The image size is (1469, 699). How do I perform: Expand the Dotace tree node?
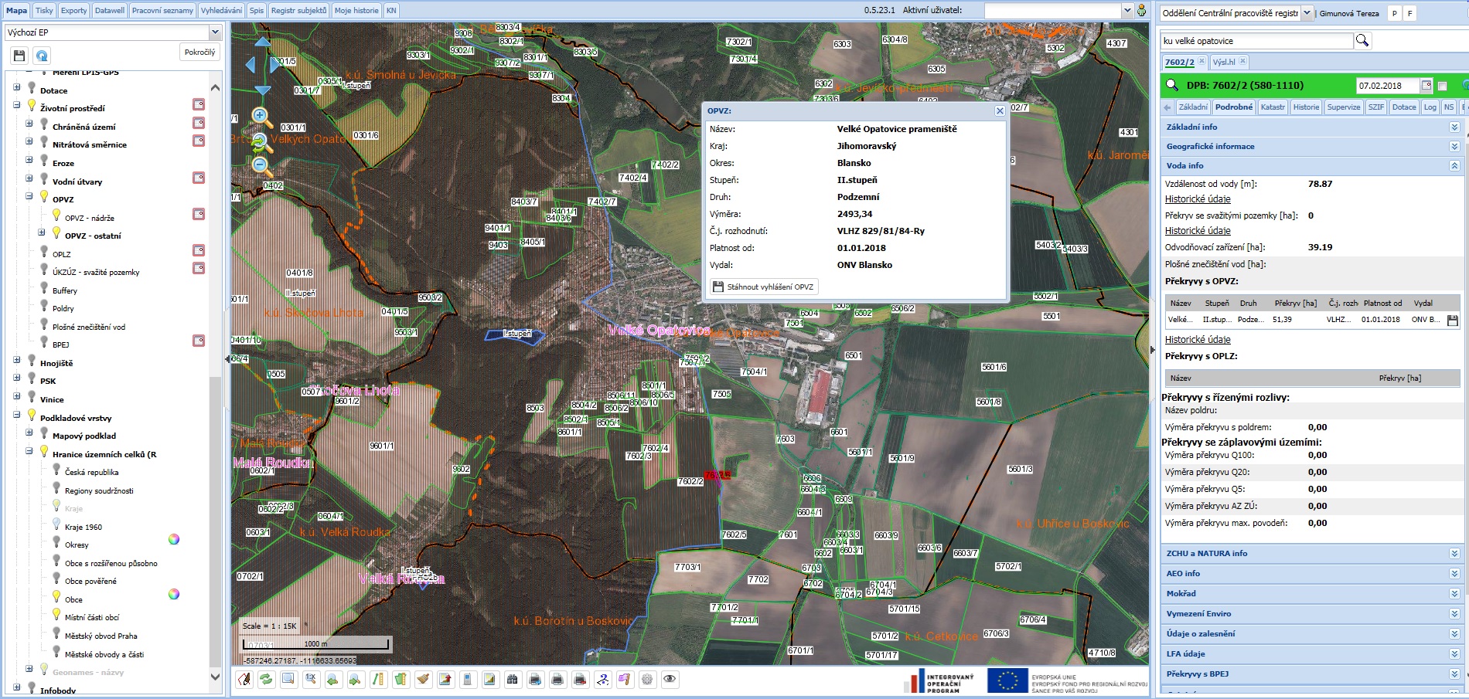click(17, 88)
